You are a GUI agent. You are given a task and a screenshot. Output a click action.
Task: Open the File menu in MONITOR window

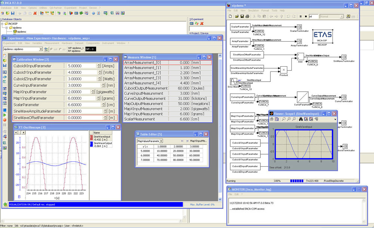[230, 194]
